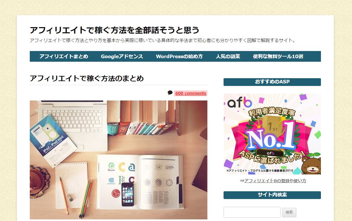
Task: Click the afb No.1 banner image
Action: 272,134
